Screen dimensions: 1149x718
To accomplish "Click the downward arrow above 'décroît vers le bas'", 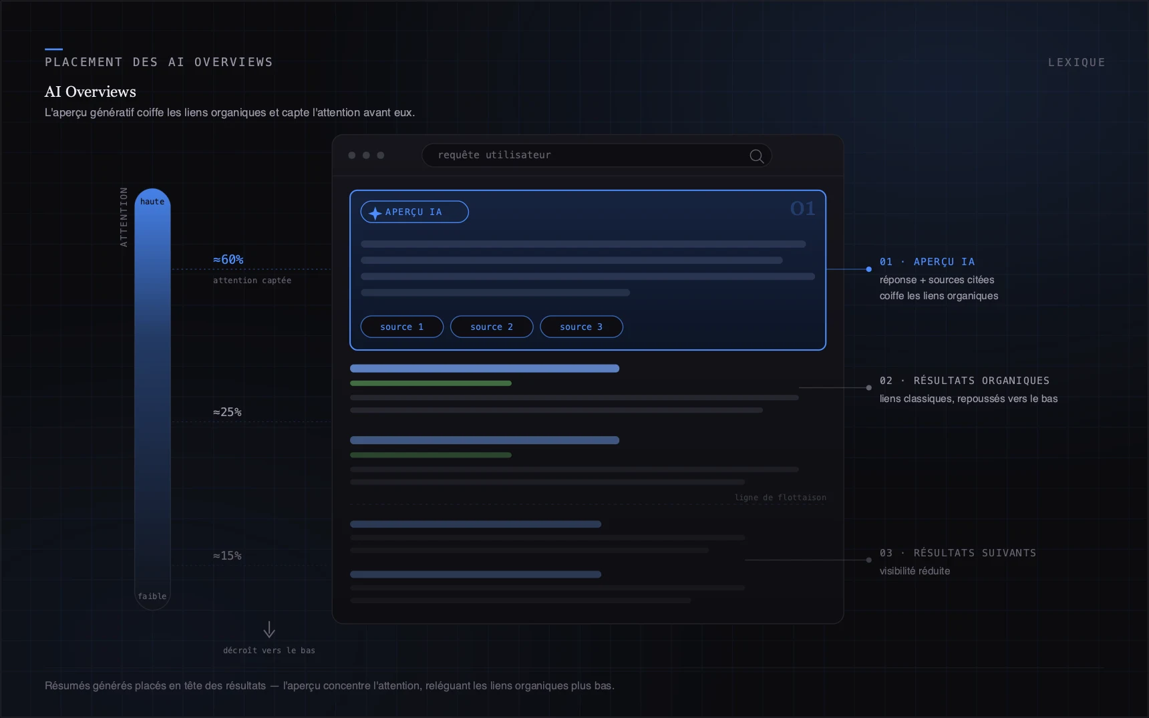I will tap(269, 629).
